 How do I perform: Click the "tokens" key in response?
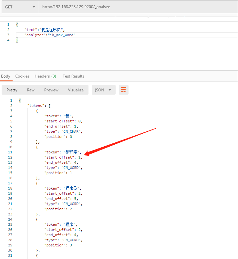coord(36,106)
